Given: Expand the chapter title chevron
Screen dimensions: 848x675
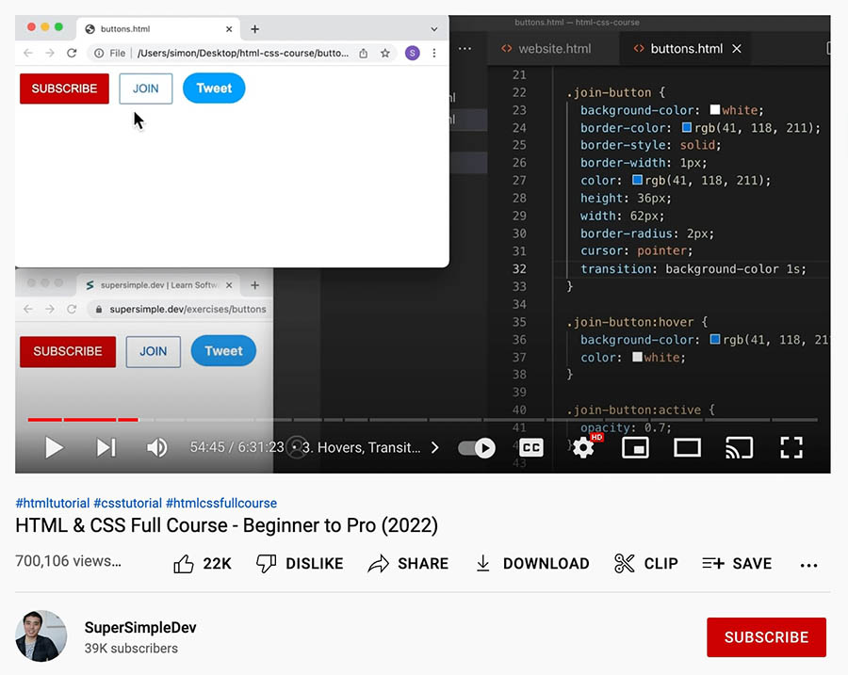Looking at the screenshot, I should 434,447.
